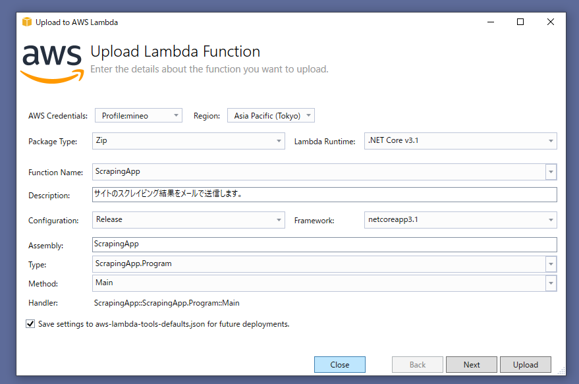This screenshot has height=384, width=579.
Task: Click the Next button
Action: tap(471, 364)
